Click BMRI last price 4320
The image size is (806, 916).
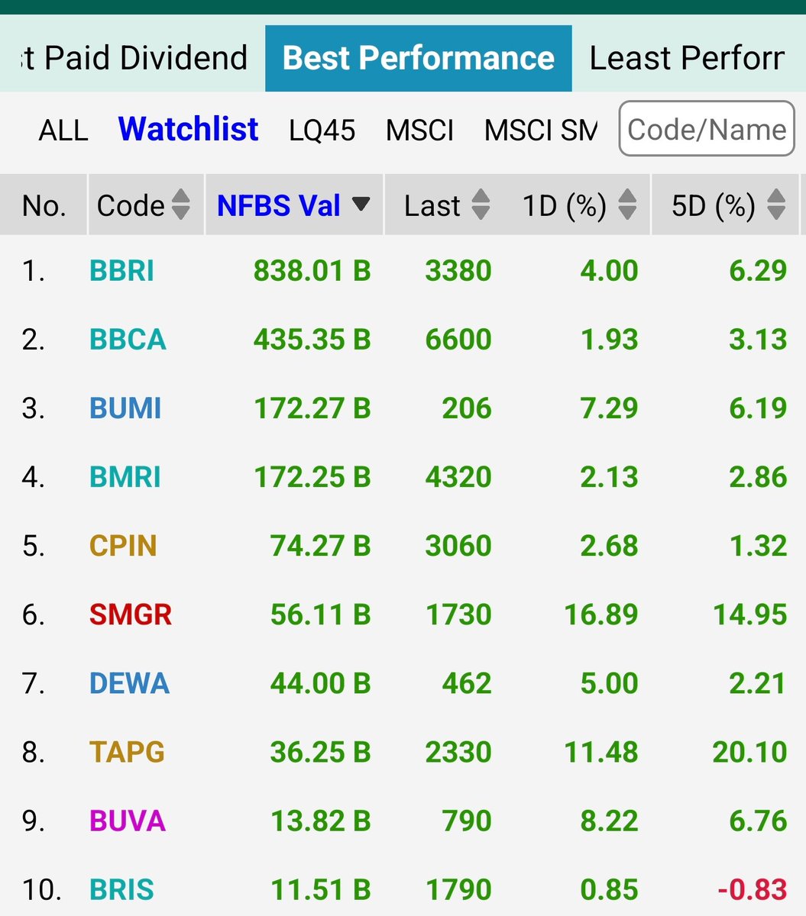click(458, 477)
